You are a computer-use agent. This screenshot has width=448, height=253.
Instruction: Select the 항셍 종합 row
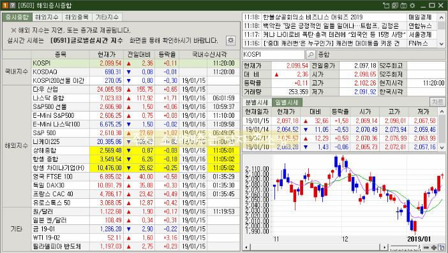click(135, 159)
